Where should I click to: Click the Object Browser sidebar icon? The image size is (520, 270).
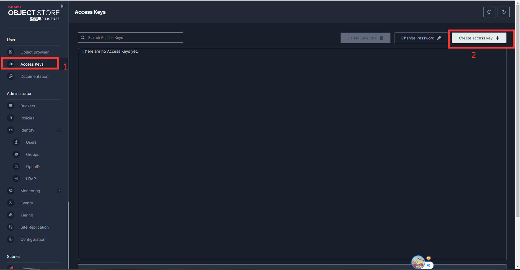[x=11, y=52]
